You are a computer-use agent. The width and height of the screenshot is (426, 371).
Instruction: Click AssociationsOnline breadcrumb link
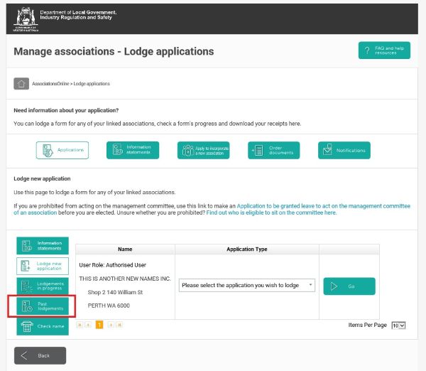[x=50, y=84]
